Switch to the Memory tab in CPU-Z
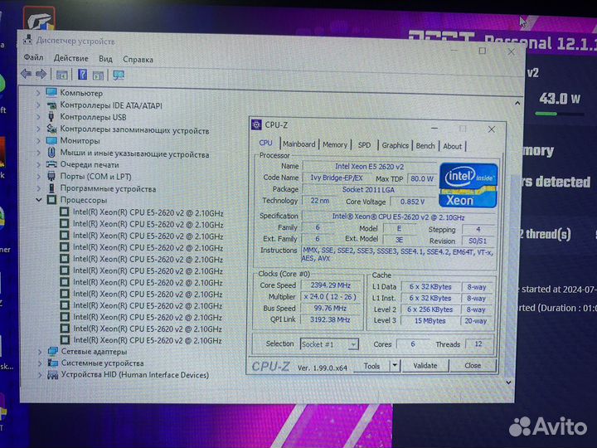The width and height of the screenshot is (597, 448). 335,145
